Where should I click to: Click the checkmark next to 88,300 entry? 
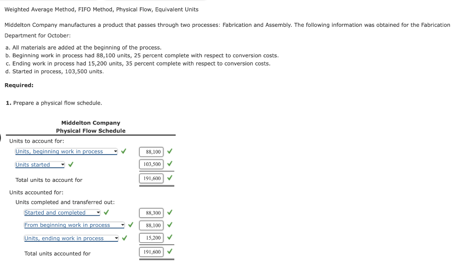point(169,212)
